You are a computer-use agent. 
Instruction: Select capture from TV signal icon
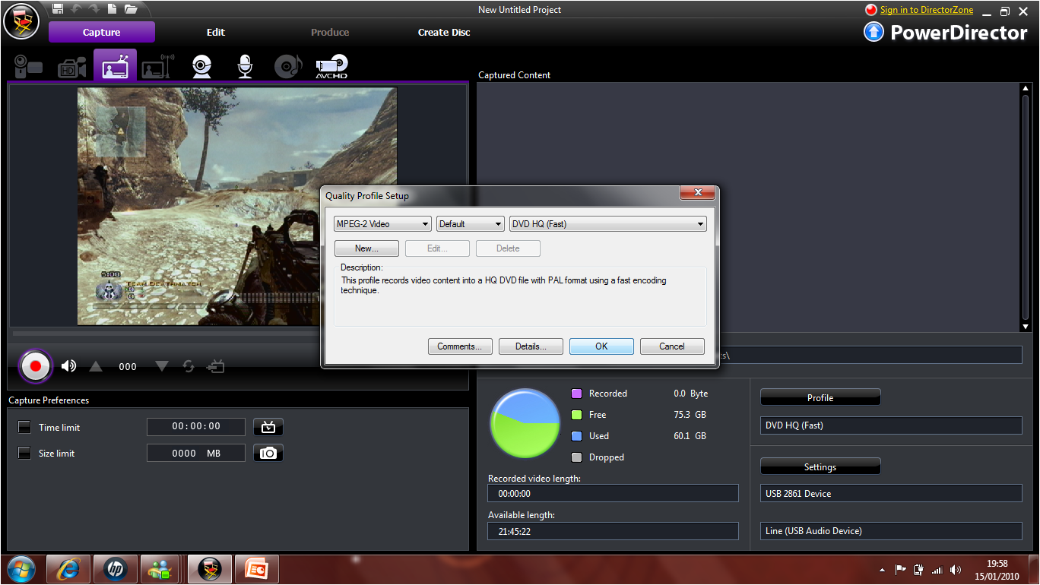115,67
